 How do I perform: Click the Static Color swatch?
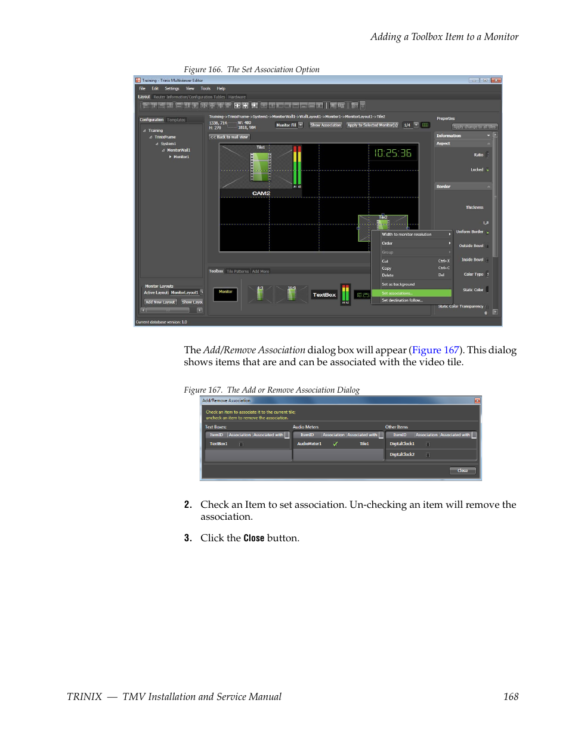click(x=487, y=289)
